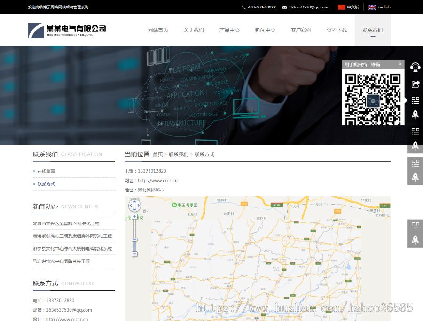Click the map pan-up arrow control

tap(134, 201)
